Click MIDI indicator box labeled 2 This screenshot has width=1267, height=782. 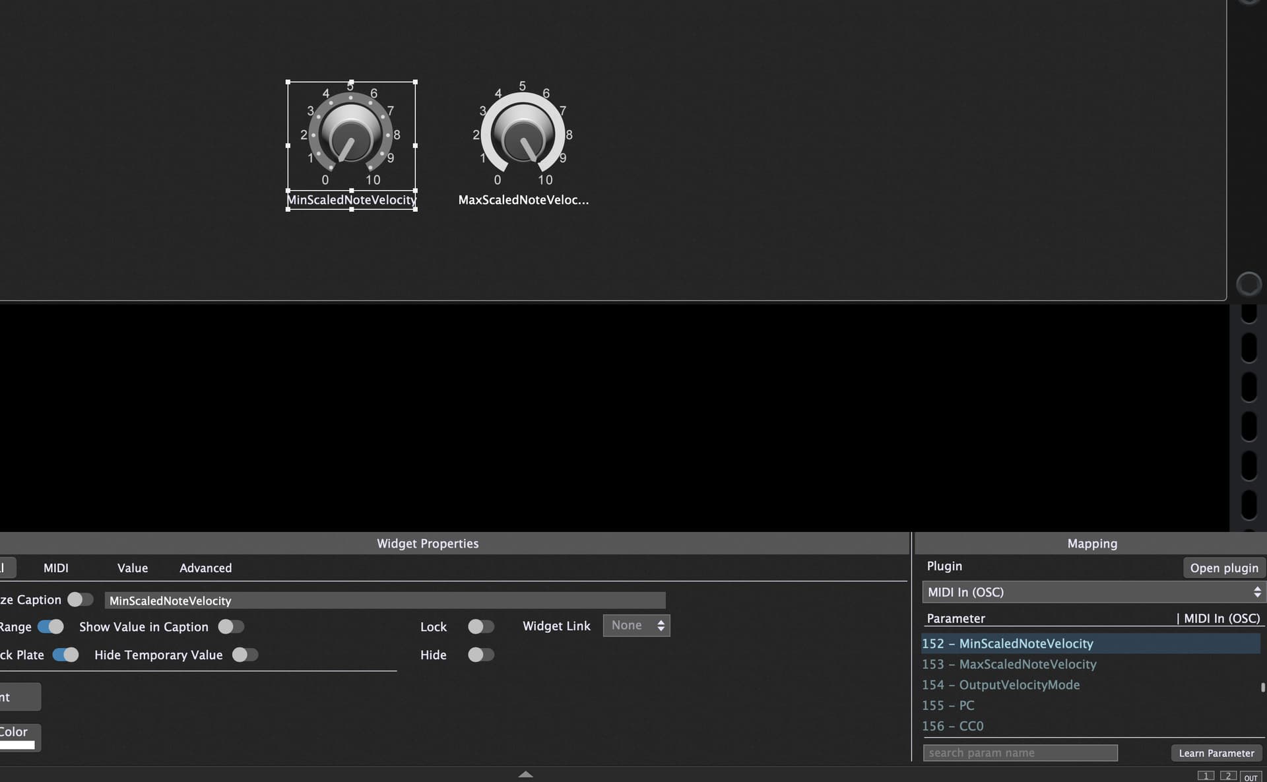pyautogui.click(x=1228, y=776)
